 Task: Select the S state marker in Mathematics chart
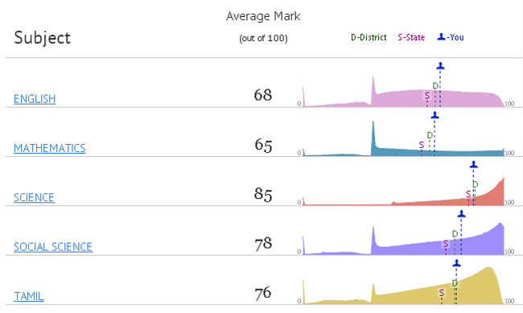[x=422, y=145]
